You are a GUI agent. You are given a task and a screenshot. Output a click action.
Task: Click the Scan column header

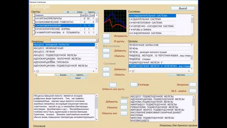click(x=83, y=15)
